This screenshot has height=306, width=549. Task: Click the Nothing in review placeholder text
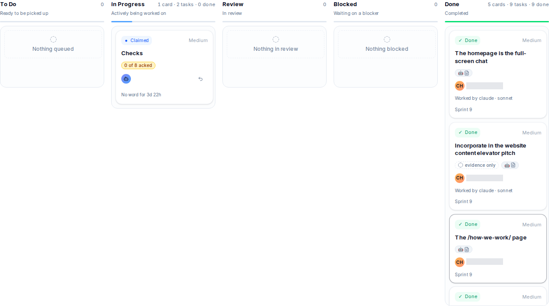coord(276,49)
